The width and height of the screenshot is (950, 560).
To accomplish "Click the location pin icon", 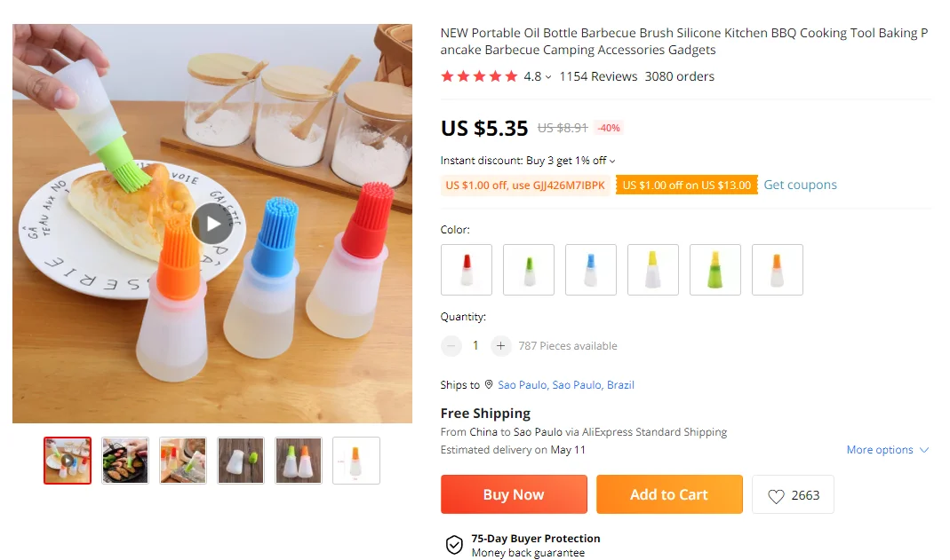I will tap(488, 385).
